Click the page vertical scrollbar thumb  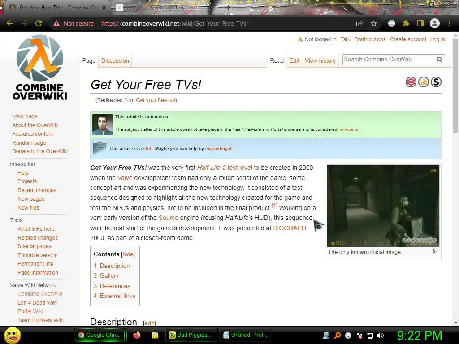(455, 86)
